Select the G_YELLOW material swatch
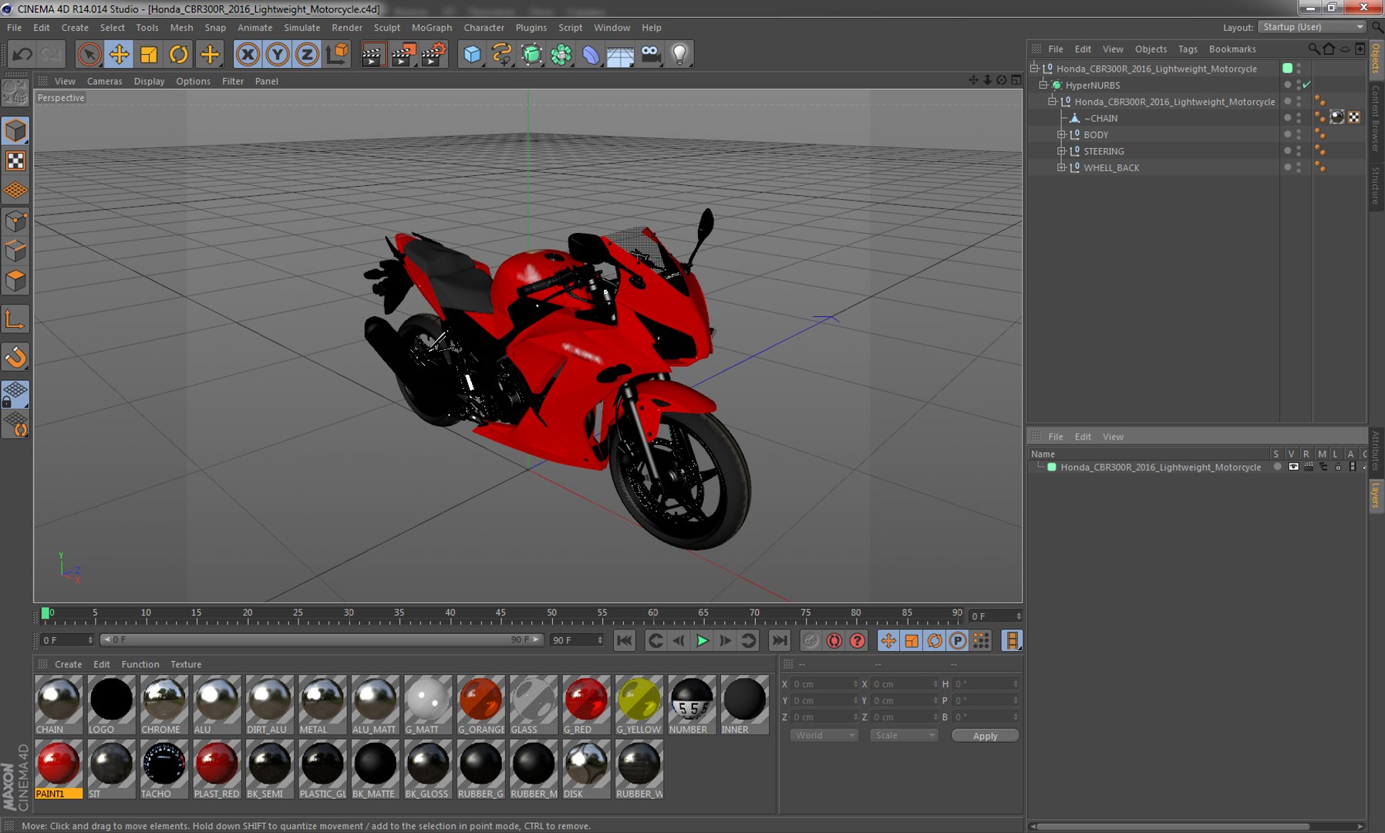 coord(639,705)
